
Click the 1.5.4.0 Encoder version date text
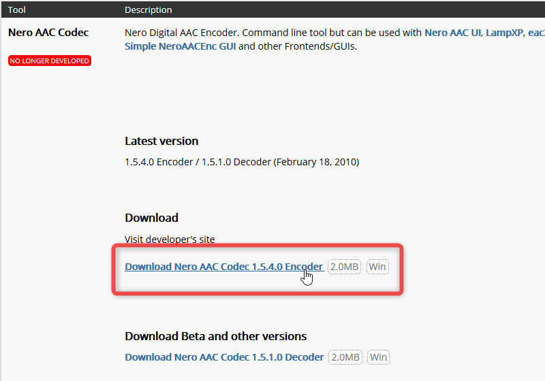(x=242, y=162)
